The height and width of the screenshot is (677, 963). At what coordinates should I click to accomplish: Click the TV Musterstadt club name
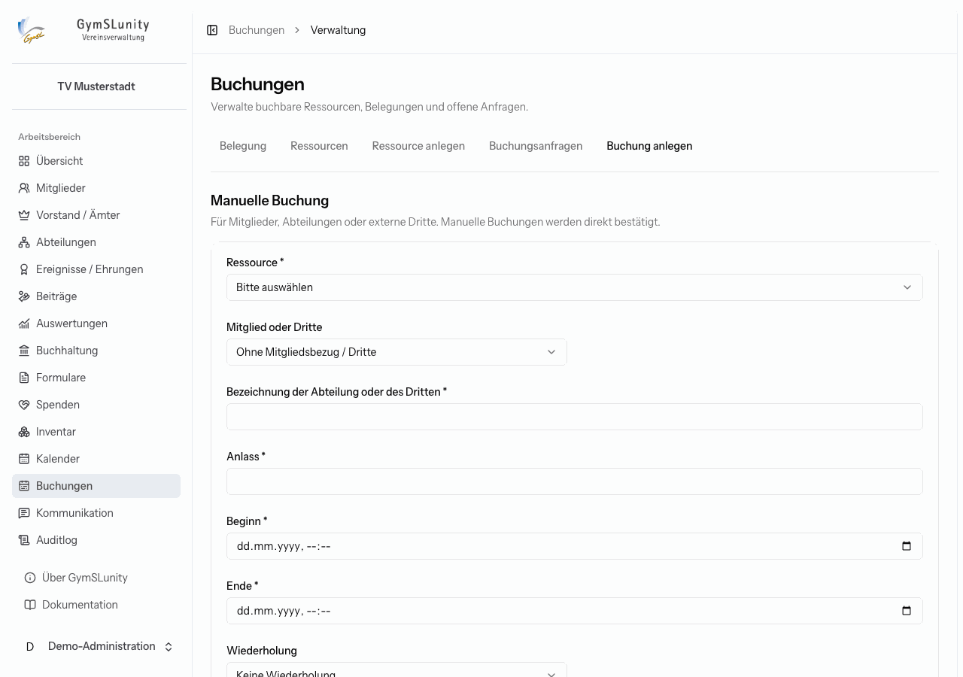click(96, 87)
